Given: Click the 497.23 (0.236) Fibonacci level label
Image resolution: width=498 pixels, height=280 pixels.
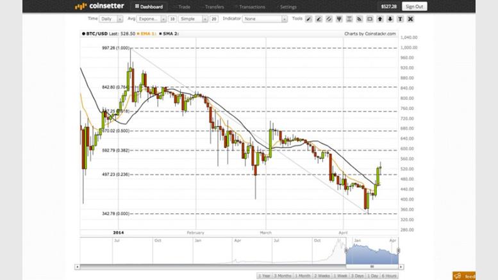Looking at the screenshot, I should (115, 174).
